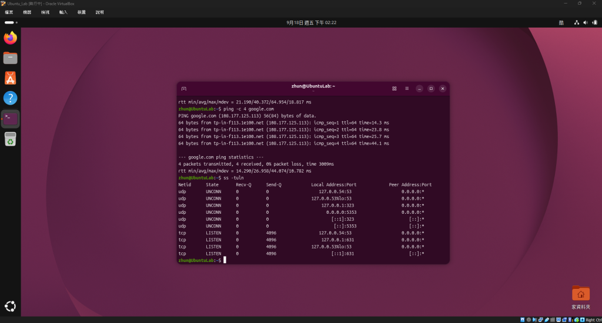This screenshot has height=323, width=602.
Task: Click the keyboard capture arrow status icon
Action: point(583,319)
